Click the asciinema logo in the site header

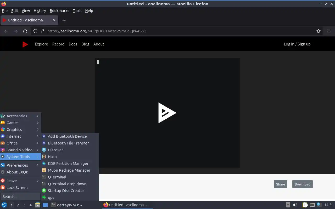point(25,44)
